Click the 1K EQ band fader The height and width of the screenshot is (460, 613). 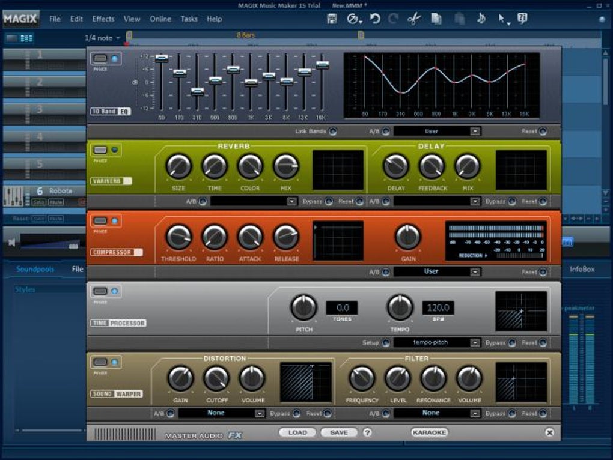coord(251,83)
